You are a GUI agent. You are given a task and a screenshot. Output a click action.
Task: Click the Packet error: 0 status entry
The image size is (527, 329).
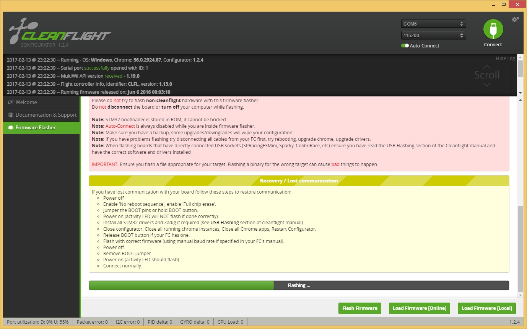coord(92,322)
